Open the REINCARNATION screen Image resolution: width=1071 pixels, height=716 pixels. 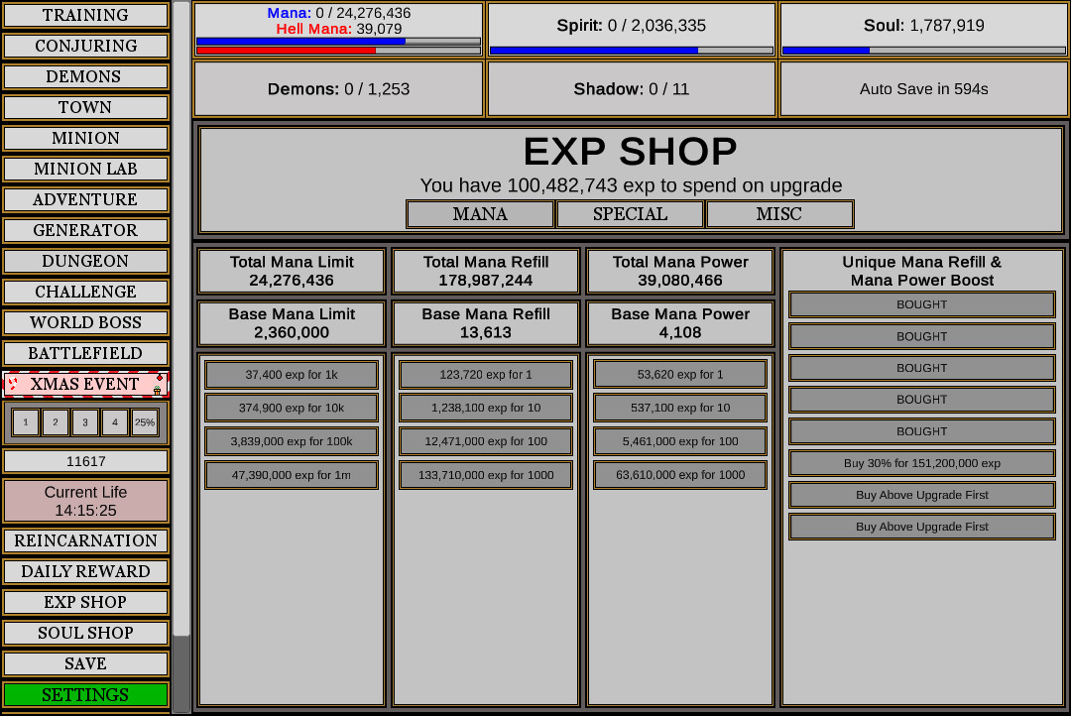pos(85,540)
